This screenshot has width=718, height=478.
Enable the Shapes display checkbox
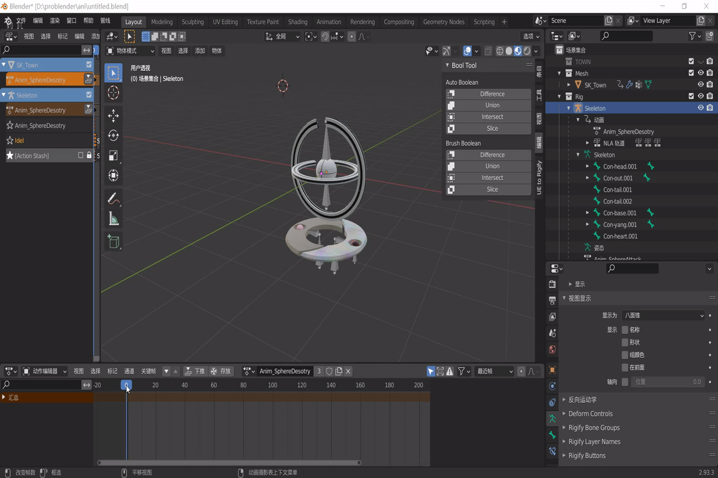tap(624, 342)
